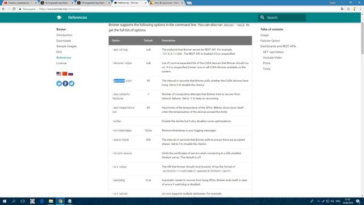Click the -api string option cell
The height and width of the screenshot is (205, 364).
(120, 50)
